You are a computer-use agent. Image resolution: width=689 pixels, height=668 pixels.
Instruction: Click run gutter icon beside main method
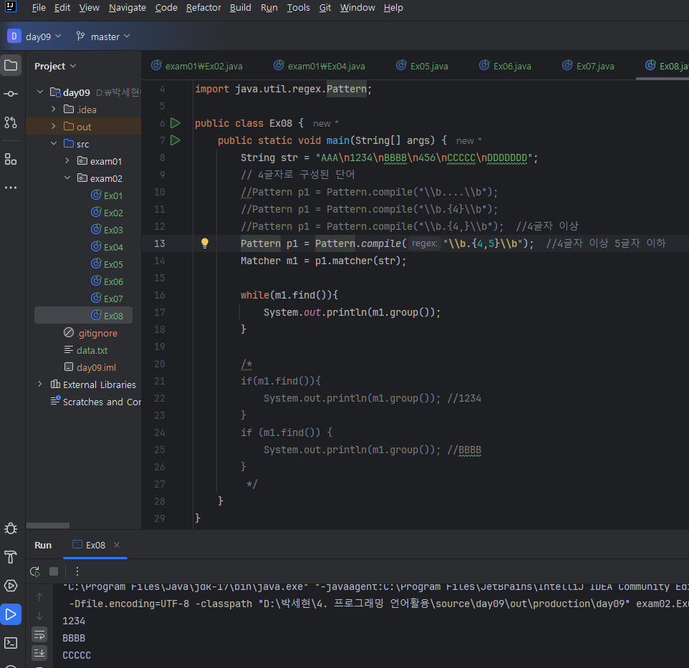pyautogui.click(x=175, y=140)
